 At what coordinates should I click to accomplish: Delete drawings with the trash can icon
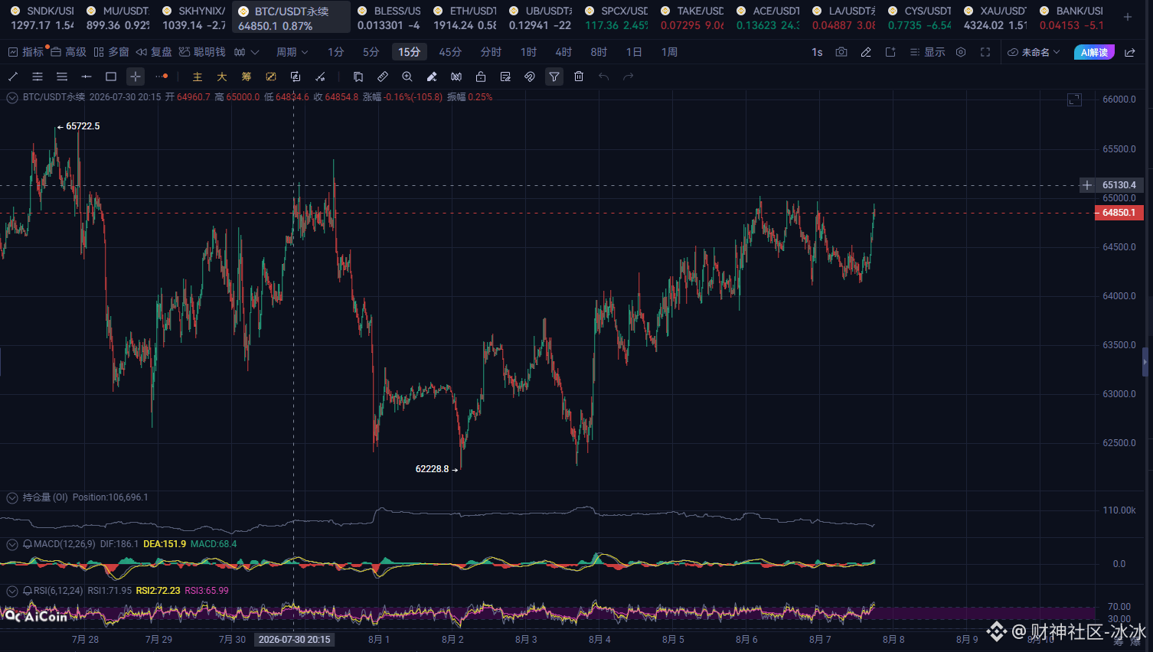click(x=579, y=77)
